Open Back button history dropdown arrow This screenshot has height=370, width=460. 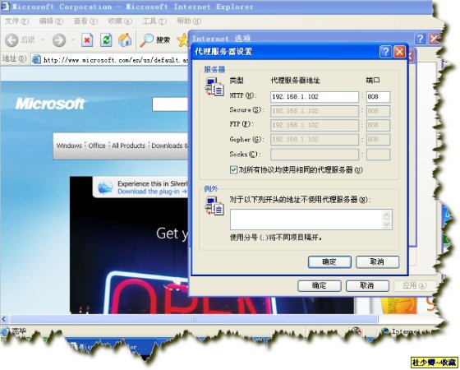43,39
